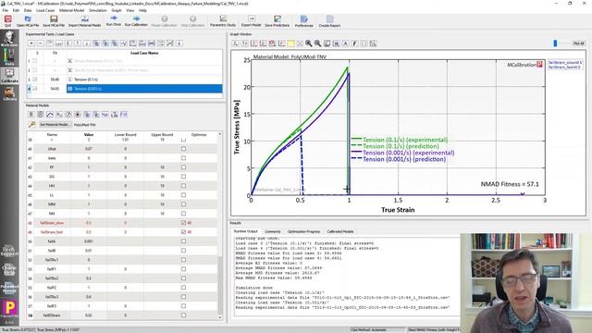The image size is (592, 333).
Task: Run Once from the toolbar
Action: coord(113,20)
